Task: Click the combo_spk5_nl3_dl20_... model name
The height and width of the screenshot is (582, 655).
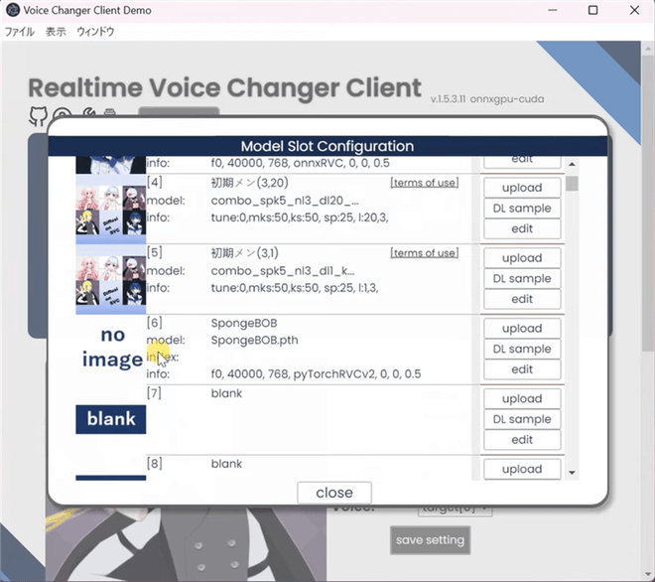Action: [x=285, y=201]
